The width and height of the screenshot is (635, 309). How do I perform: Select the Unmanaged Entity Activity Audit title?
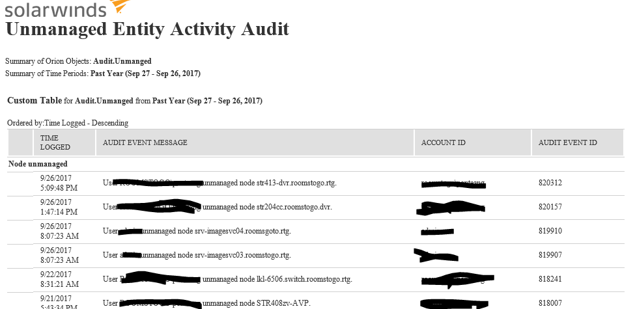[147, 29]
